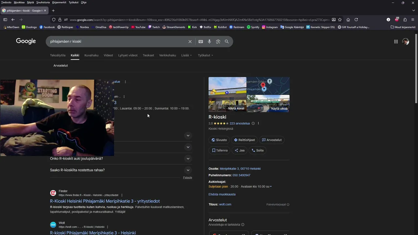Screen dimensions: 418x235
Task: Open the Instagram bookmark
Action: tap(270, 27)
